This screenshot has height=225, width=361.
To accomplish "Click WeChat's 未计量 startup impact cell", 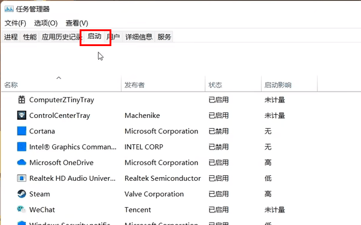I will [275, 209].
